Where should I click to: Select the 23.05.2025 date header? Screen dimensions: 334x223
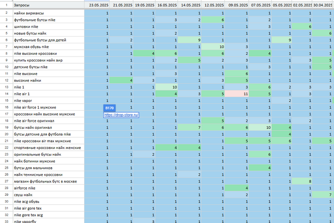99,5
